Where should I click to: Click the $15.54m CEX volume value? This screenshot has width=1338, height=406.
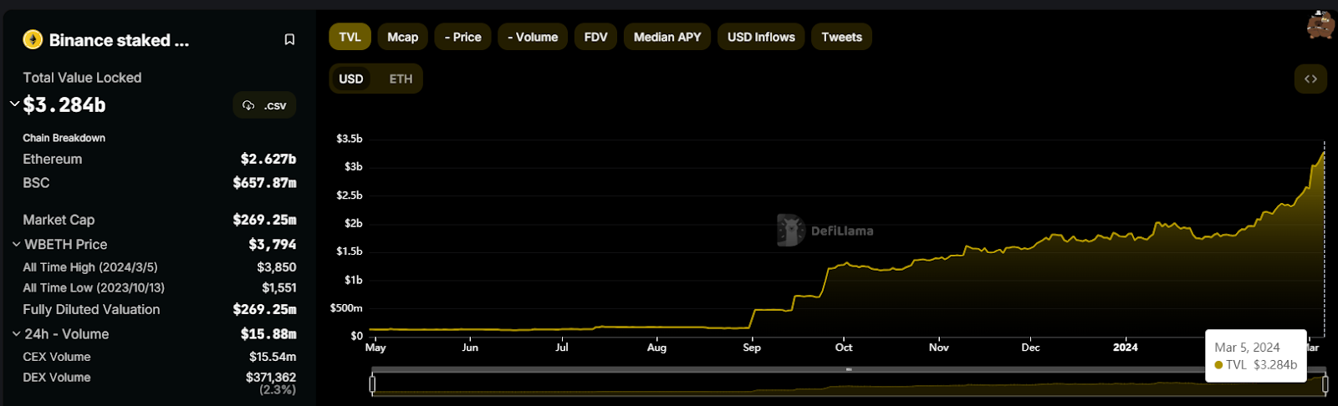[273, 357]
